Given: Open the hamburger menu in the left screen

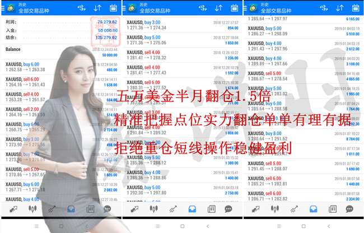Looking at the screenshot, I should (3, 8).
